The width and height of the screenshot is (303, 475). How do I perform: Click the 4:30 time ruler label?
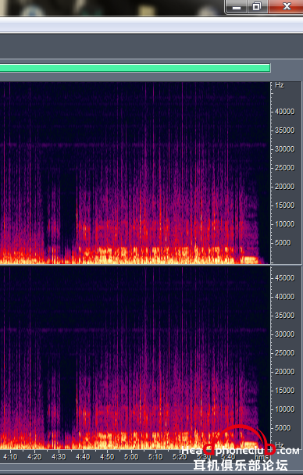point(59,457)
